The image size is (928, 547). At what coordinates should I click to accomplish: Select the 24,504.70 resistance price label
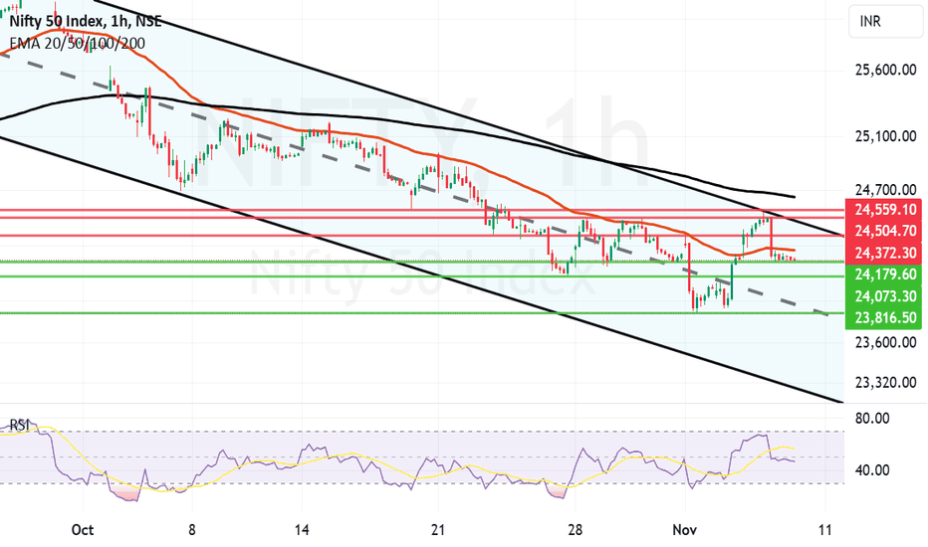(x=885, y=231)
